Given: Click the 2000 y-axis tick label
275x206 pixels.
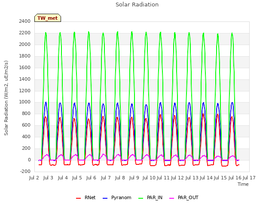Looking at the screenshot, I should [25, 44].
